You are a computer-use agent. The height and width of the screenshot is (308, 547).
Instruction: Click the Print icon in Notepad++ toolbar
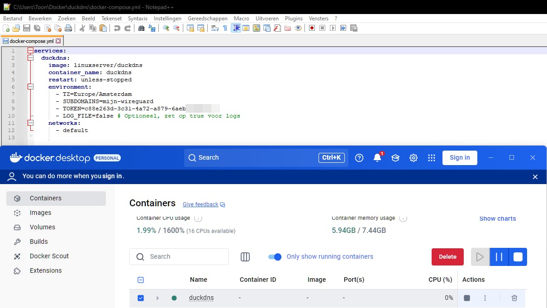68,28
